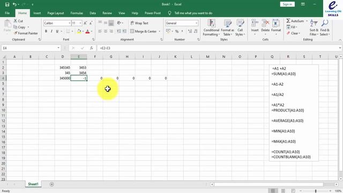Switch to Page Break Preview in status bar

pyautogui.click(x=293, y=191)
